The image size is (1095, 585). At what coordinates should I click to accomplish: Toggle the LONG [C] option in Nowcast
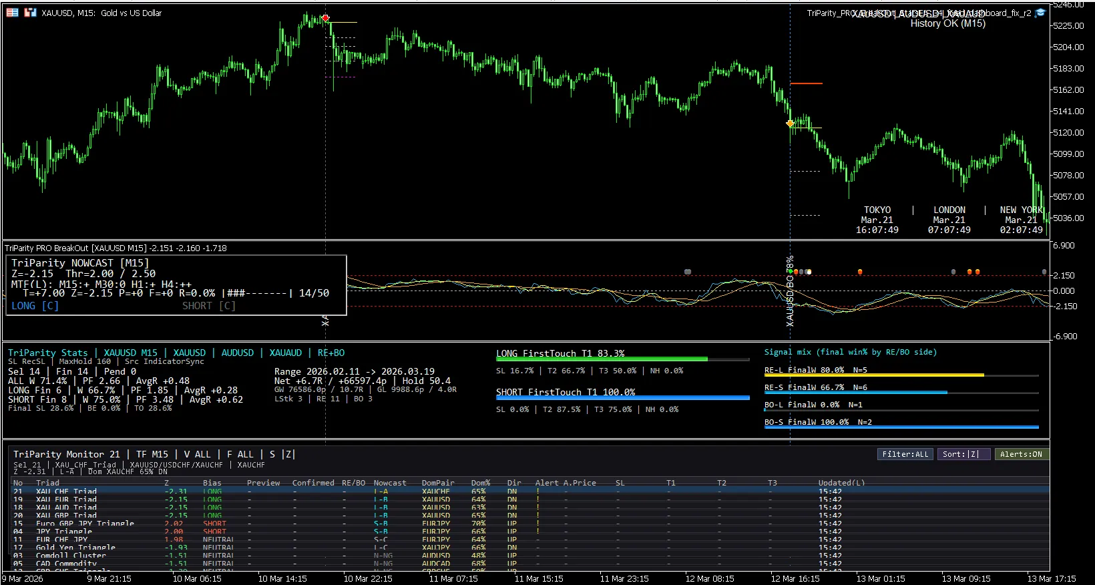[x=35, y=306]
